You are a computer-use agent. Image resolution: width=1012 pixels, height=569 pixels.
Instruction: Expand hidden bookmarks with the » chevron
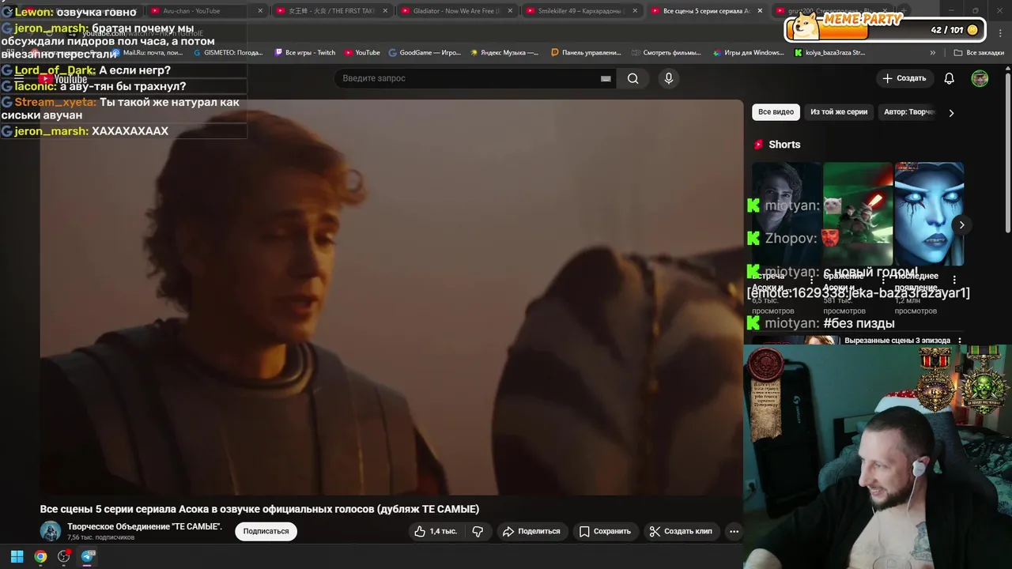click(932, 53)
